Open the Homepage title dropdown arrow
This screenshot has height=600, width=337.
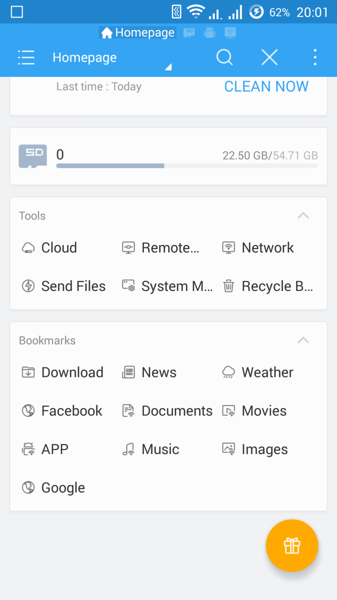[x=168, y=67]
